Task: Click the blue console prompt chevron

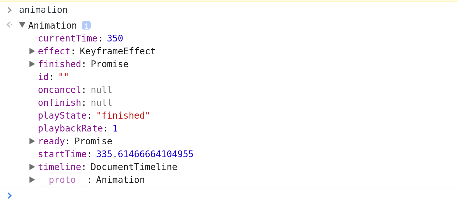Action: pos(10,195)
